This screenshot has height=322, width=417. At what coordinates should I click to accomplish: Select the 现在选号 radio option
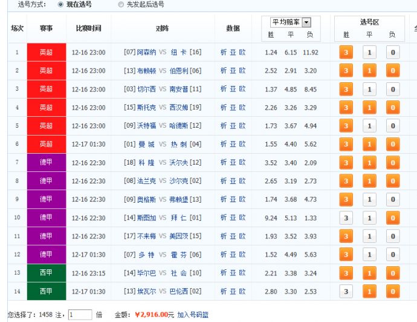click(x=60, y=4)
